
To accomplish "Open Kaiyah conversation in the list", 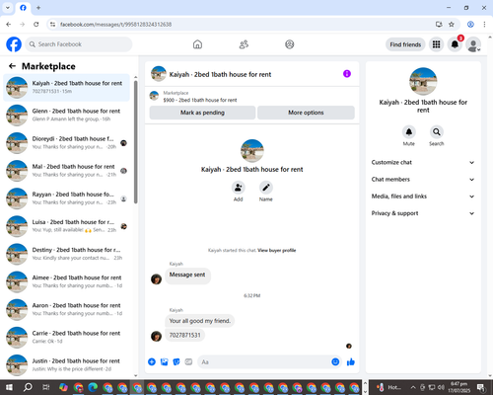I will click(66, 87).
